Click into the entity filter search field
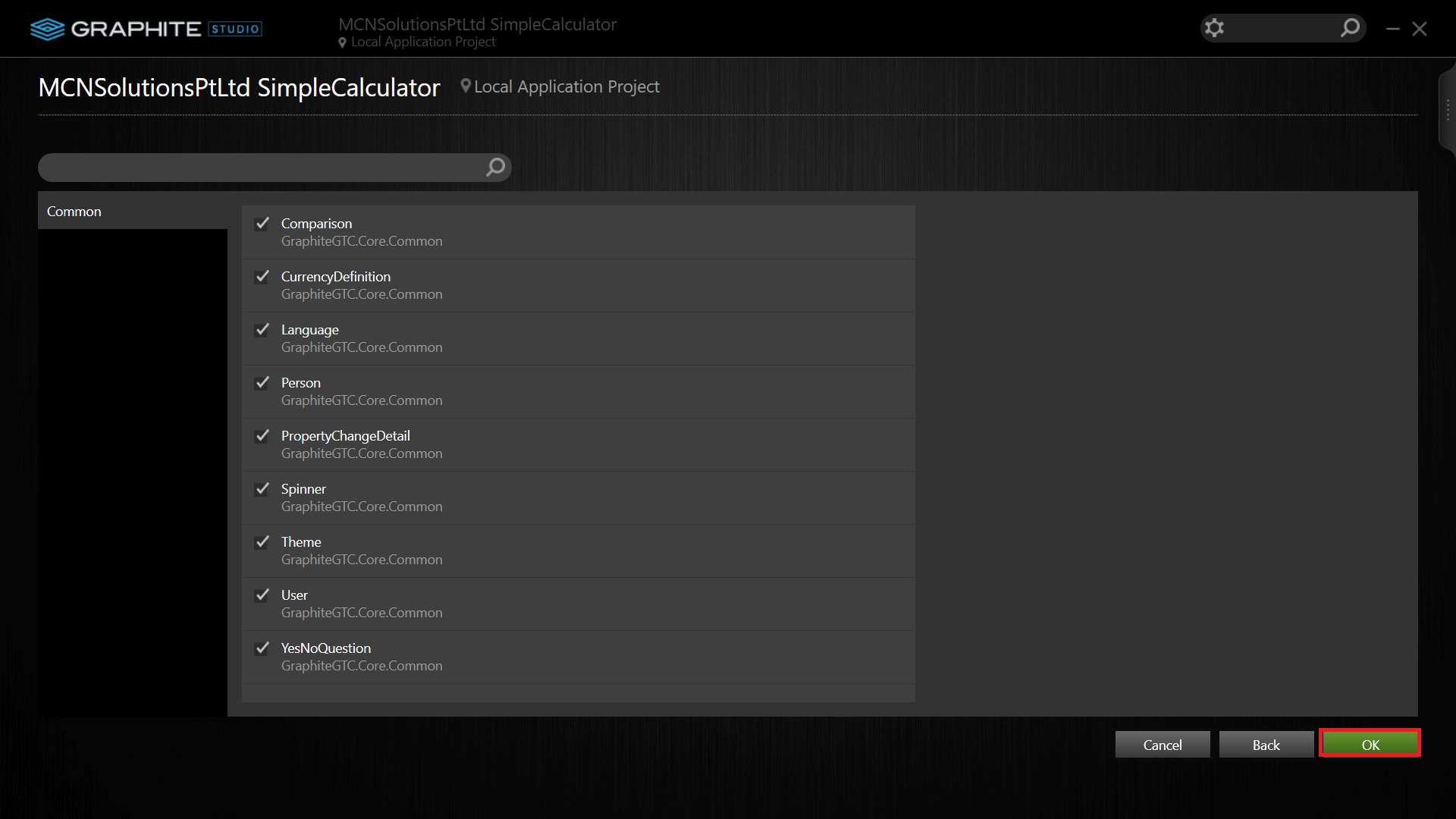This screenshot has width=1456, height=819. click(x=258, y=167)
